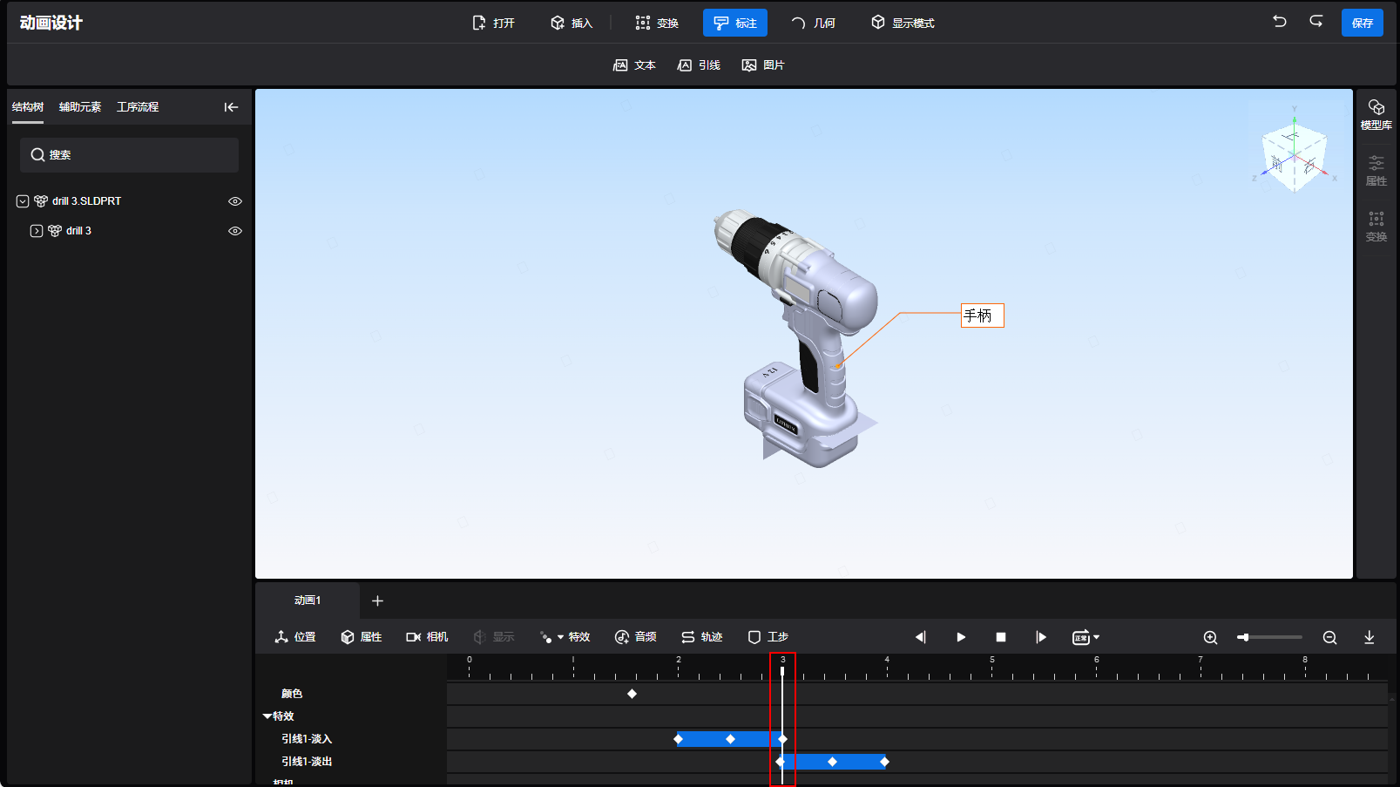
Task: Select drill 3.SLDPRT in the tree
Action: click(86, 201)
